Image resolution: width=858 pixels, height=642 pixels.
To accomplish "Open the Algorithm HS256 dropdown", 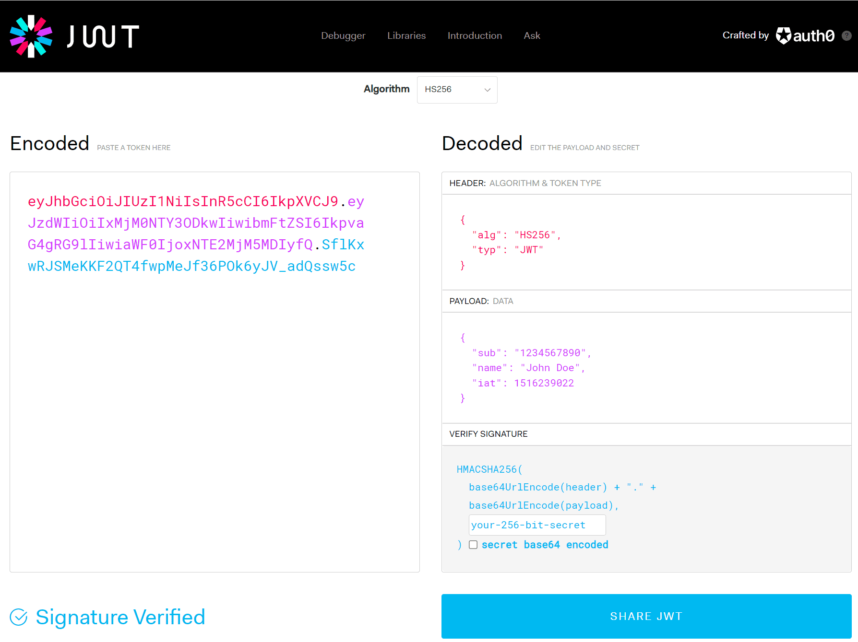I will pos(457,90).
